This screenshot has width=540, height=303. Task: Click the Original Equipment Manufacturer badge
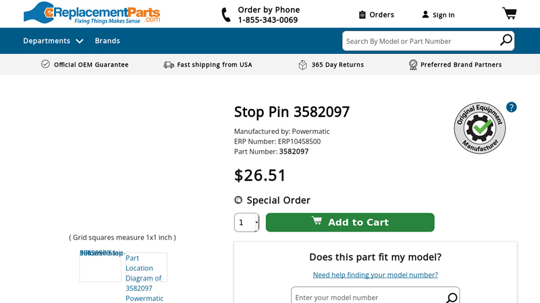point(479,128)
